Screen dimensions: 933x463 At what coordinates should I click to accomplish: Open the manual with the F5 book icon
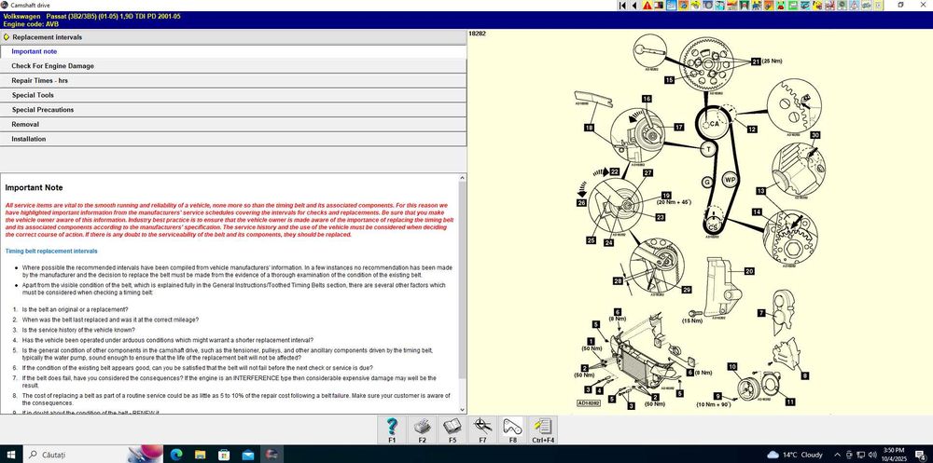tap(453, 429)
